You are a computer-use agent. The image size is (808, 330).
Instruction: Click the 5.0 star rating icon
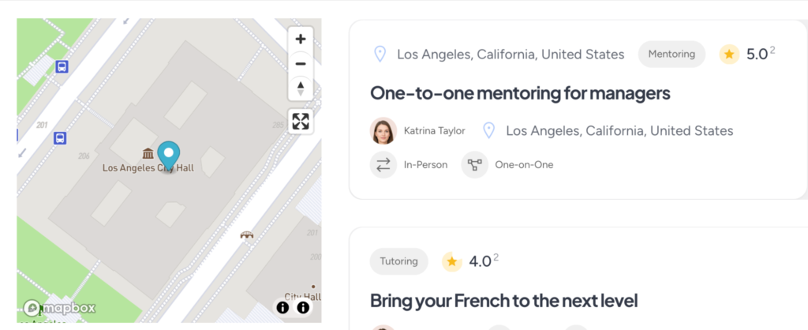pyautogui.click(x=729, y=54)
